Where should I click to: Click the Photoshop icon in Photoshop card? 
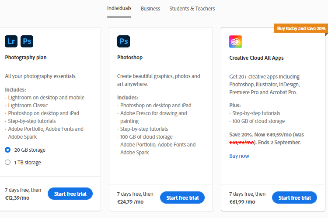click(x=123, y=41)
